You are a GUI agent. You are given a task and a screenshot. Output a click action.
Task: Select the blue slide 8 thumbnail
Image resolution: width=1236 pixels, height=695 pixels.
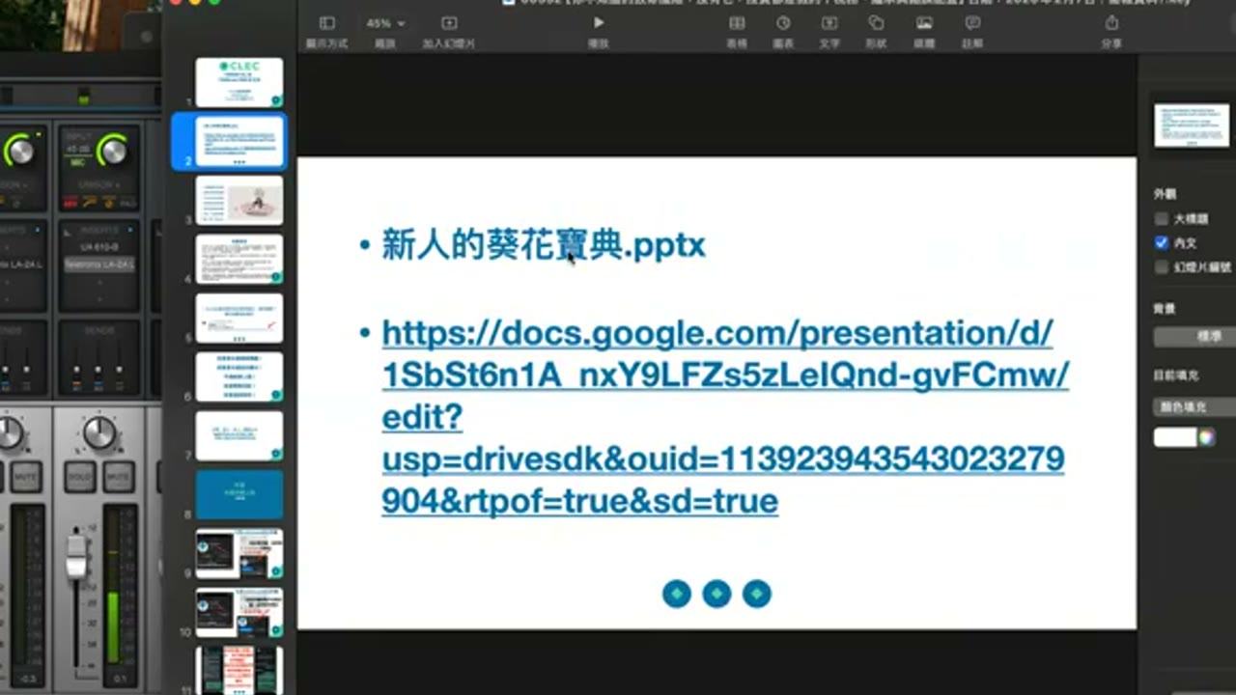(x=239, y=494)
